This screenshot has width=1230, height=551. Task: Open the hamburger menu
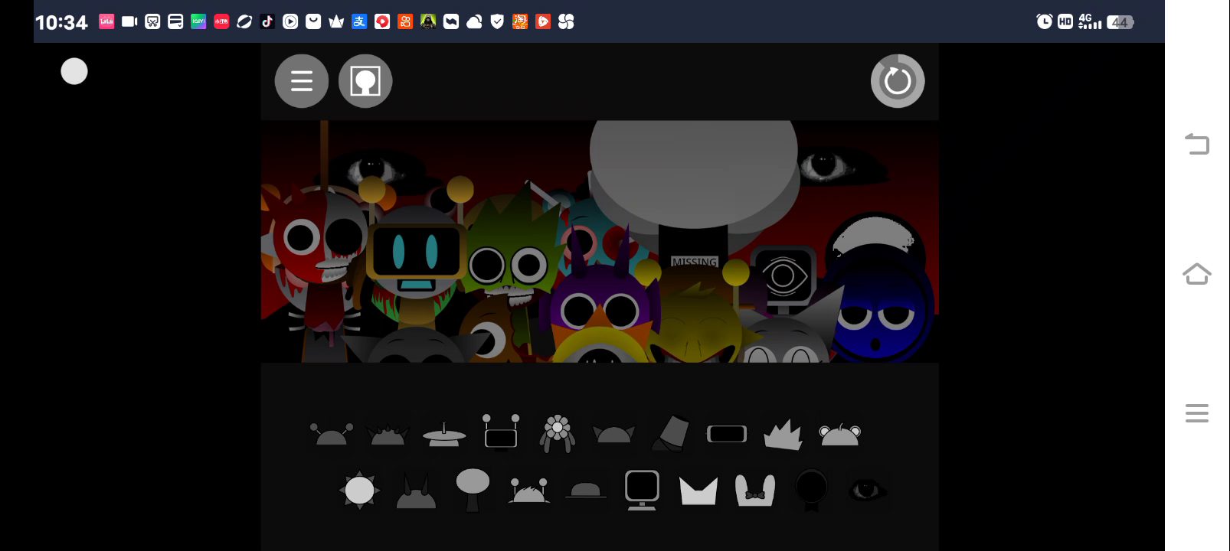301,81
